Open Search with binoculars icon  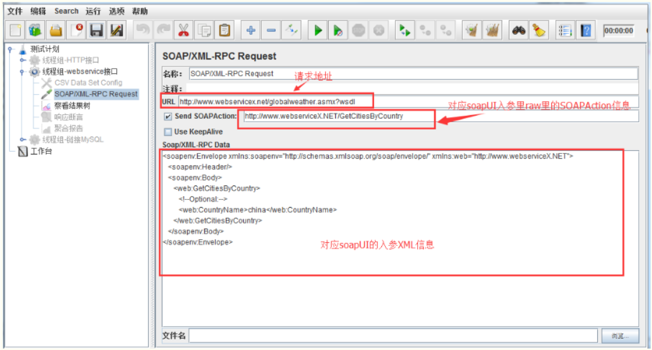[x=519, y=31]
